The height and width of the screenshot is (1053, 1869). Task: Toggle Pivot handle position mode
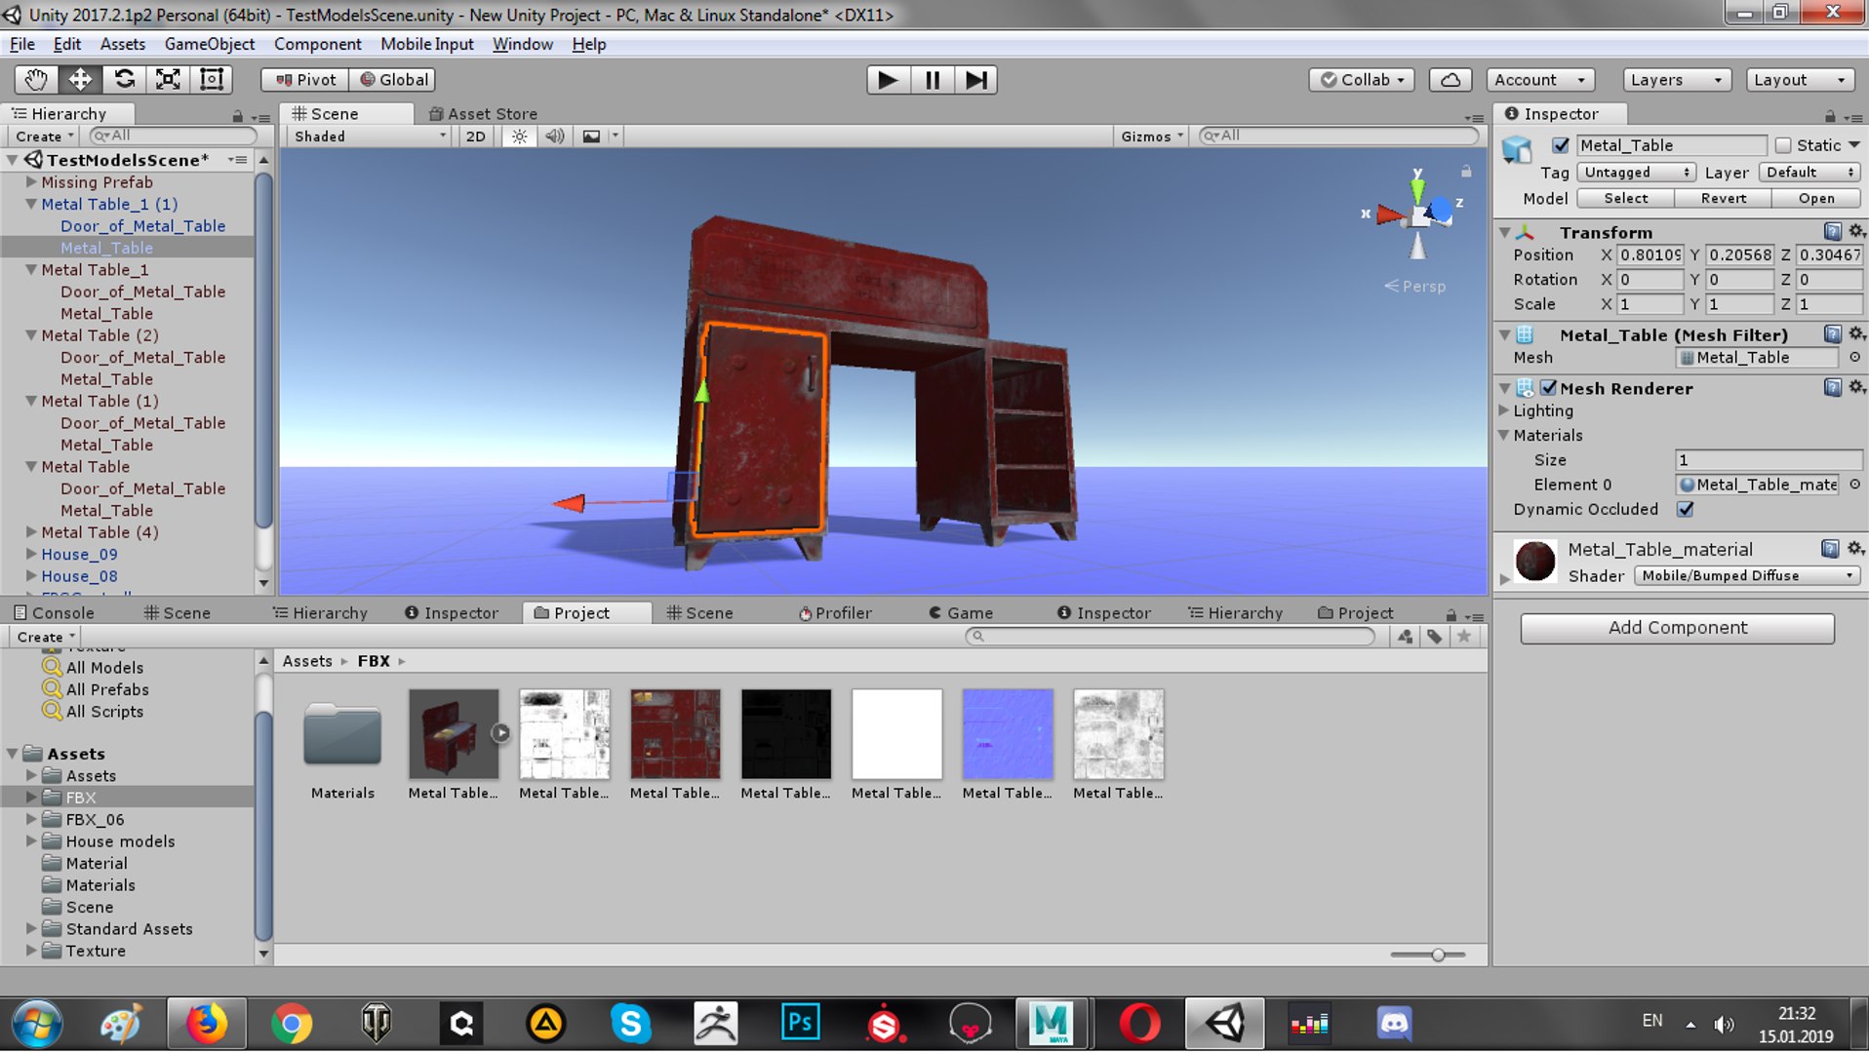[304, 80]
